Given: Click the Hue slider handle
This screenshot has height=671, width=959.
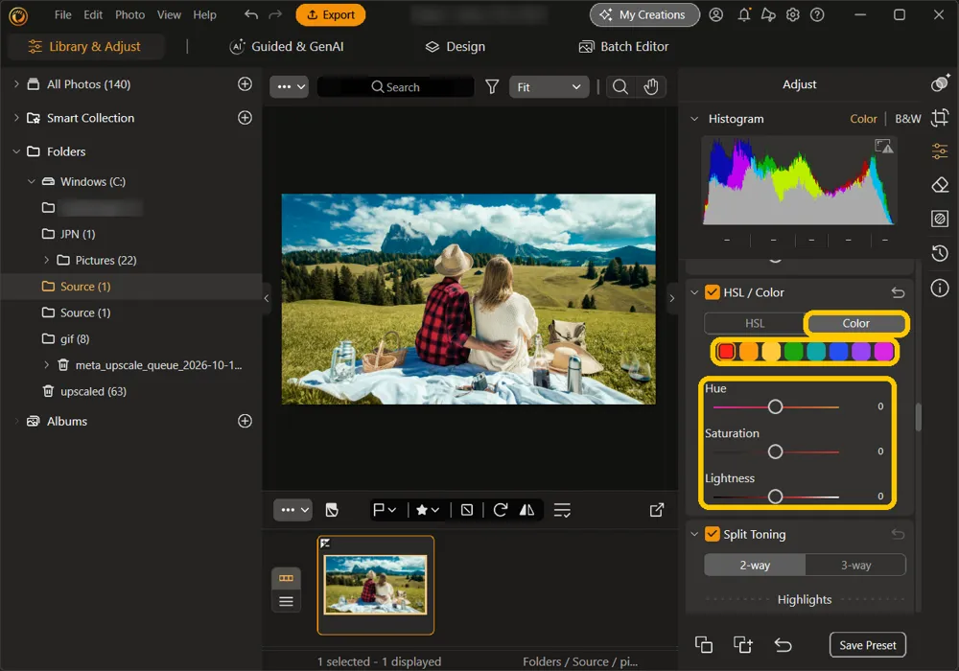Looking at the screenshot, I should [x=775, y=406].
